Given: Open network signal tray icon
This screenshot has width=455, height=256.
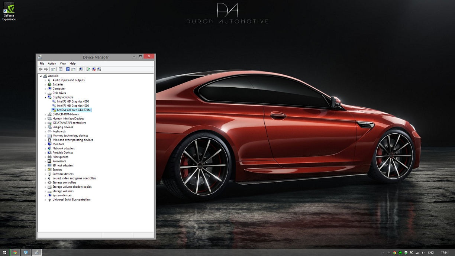Looking at the screenshot, I should click(x=417, y=253).
